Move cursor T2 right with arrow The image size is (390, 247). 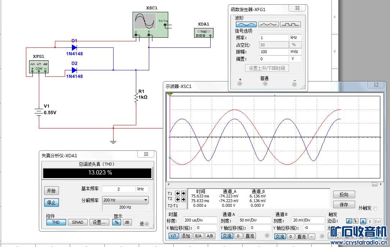[x=183, y=199]
